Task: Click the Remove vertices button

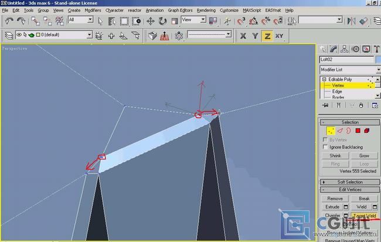Action: (x=335, y=199)
